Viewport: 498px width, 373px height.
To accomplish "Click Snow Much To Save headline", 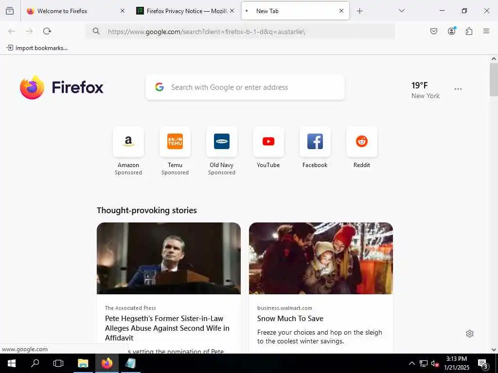I will tap(290, 319).
